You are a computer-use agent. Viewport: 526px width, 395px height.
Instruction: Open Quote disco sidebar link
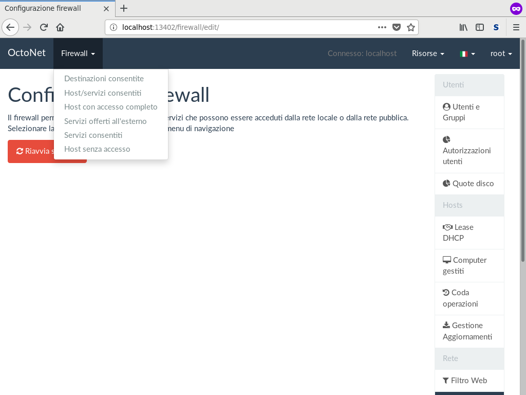(469, 184)
